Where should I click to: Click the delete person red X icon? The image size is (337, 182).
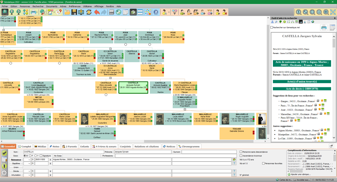point(225,12)
